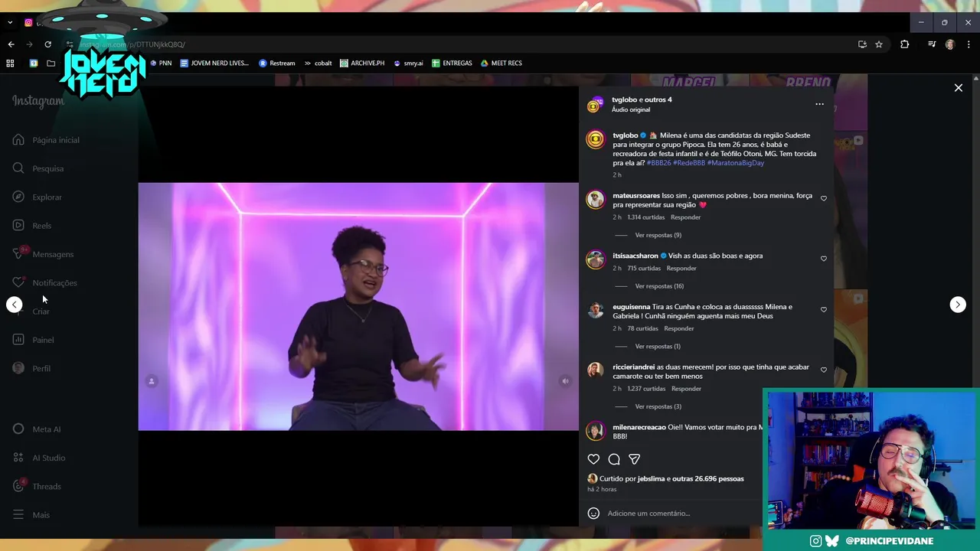Bookmark this page with star icon
Screen dimensions: 980x551
879,44
